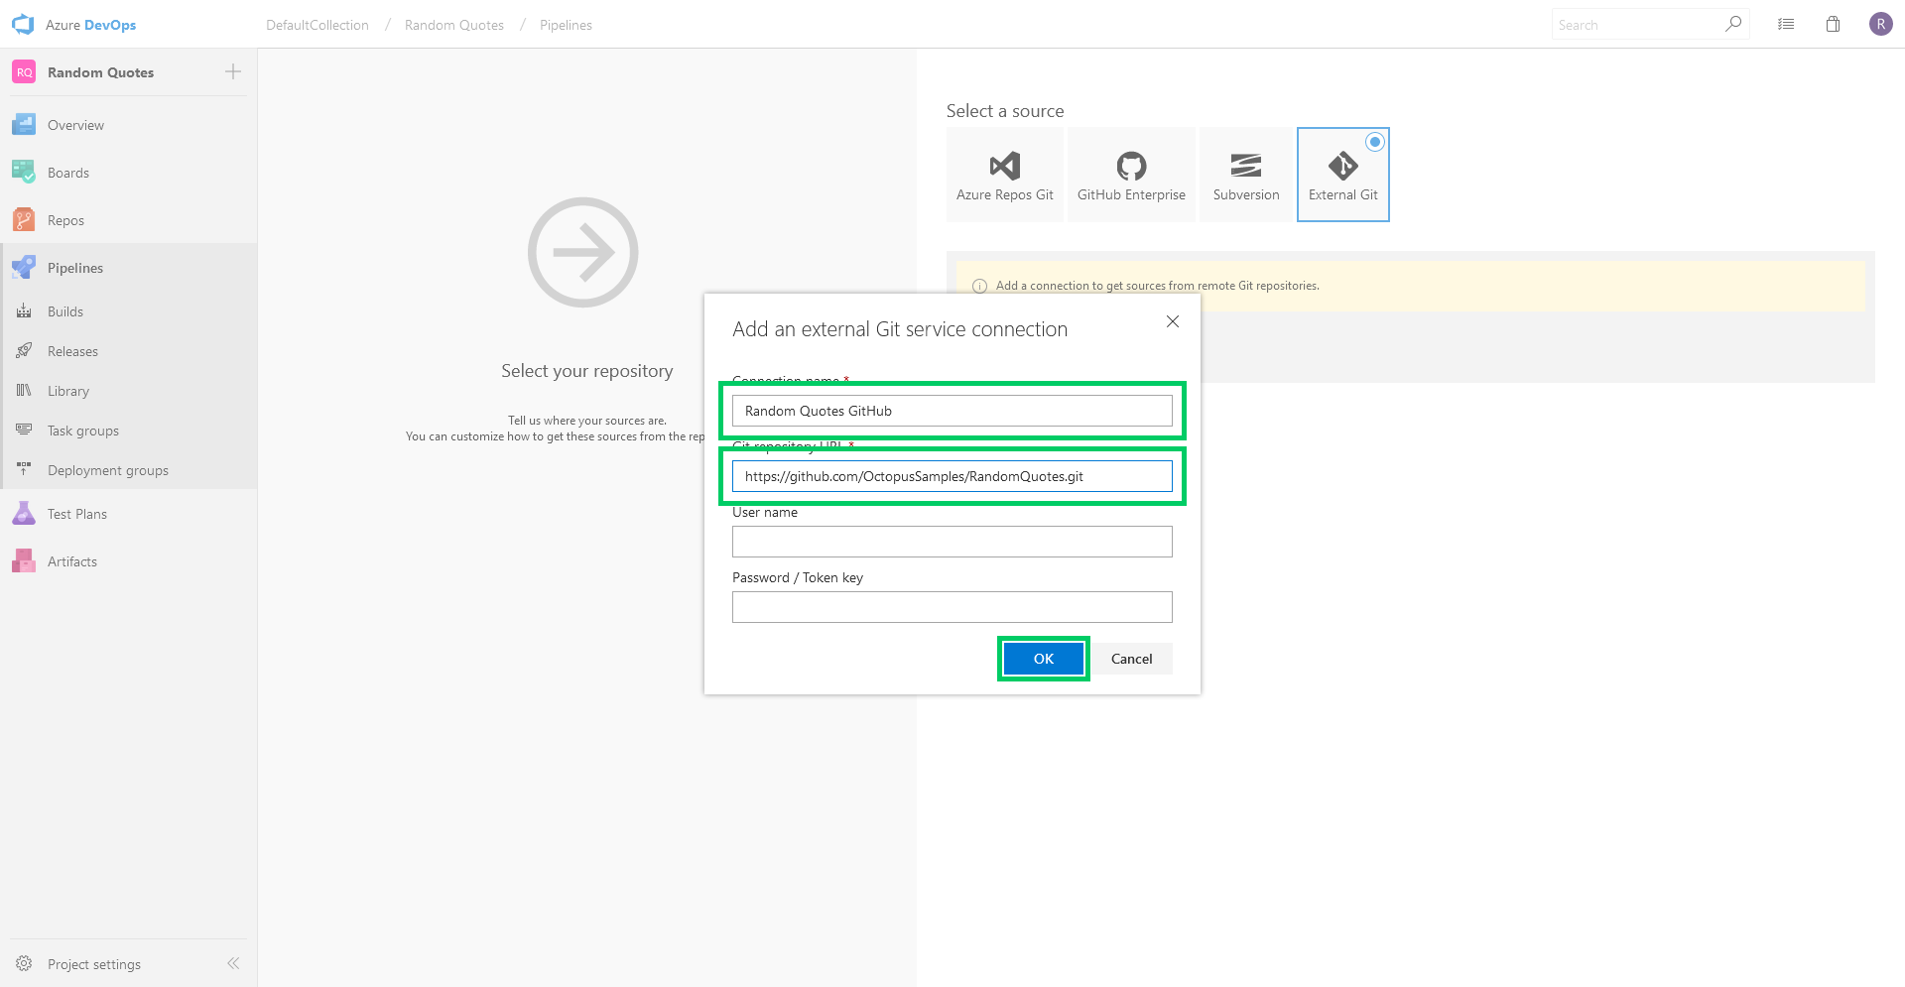Choose the GitHub Enterprise source tile

pos(1131,175)
